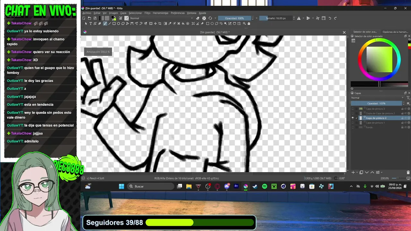Expand the add layer type menu
411x231 pixels.
tap(357, 172)
